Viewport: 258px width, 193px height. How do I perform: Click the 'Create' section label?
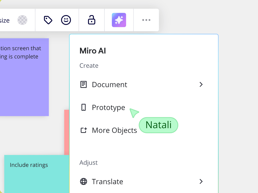(89, 66)
